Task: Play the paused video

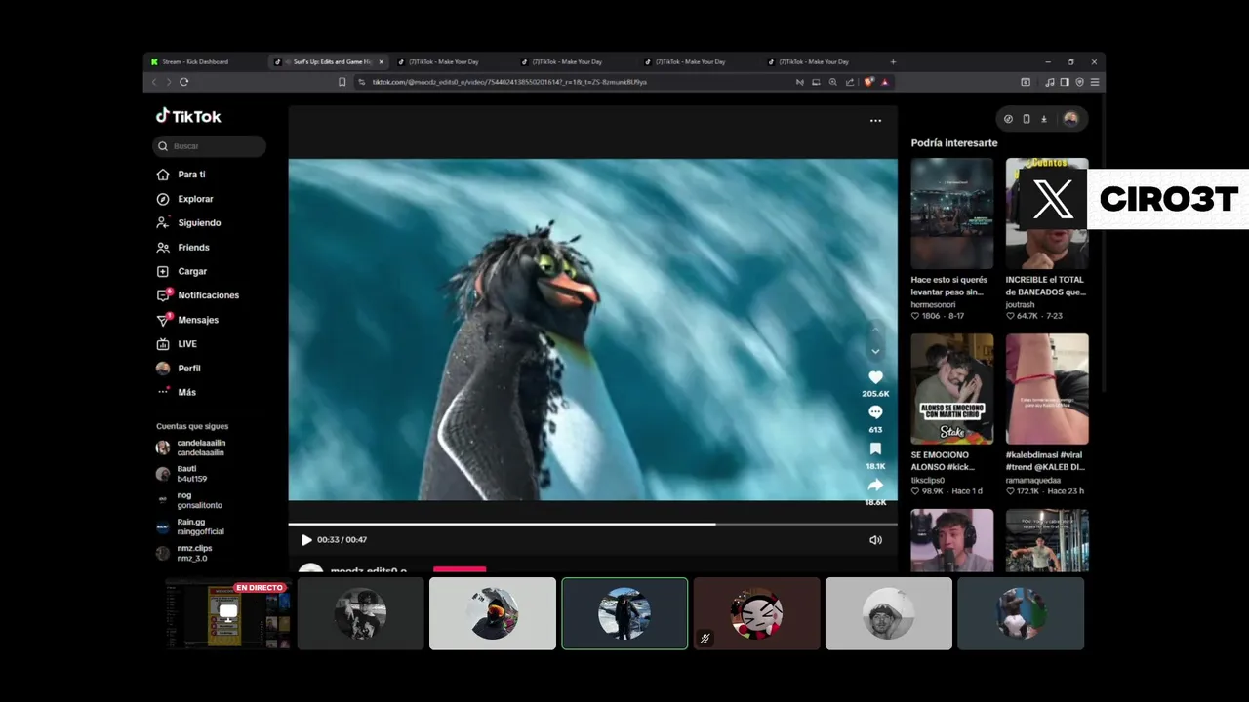Action: pos(306,540)
